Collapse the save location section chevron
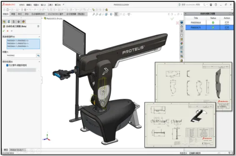 point(39,61)
